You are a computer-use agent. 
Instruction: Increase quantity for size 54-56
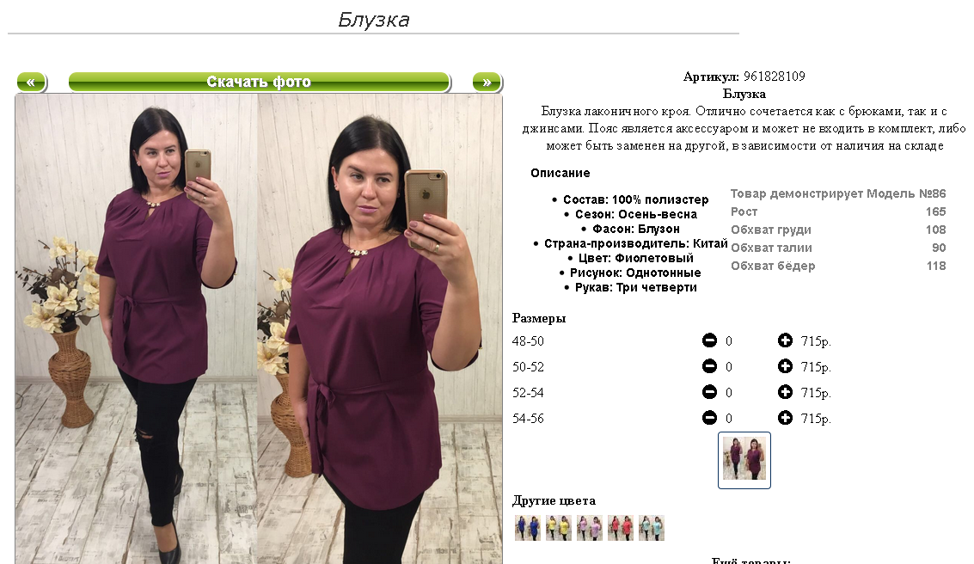tap(785, 418)
